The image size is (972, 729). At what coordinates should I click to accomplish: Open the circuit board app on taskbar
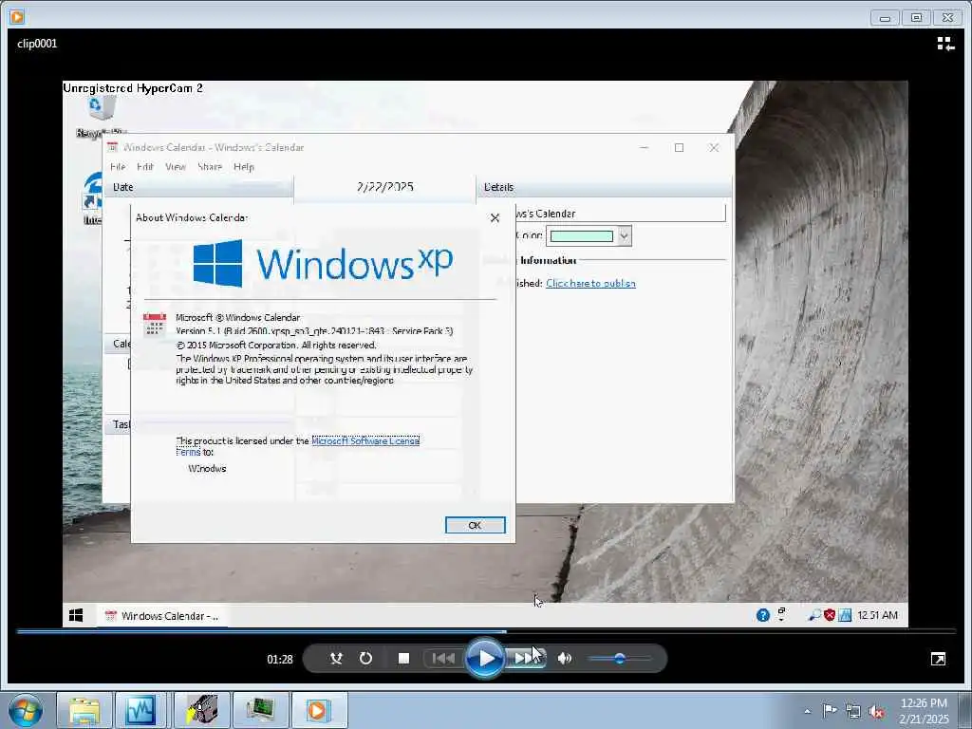point(260,710)
